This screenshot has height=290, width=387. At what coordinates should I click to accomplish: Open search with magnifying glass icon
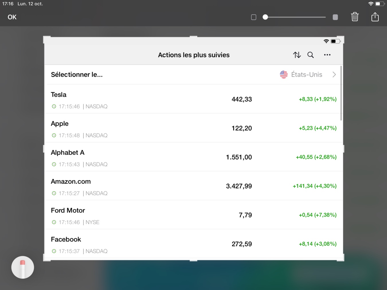click(x=310, y=55)
